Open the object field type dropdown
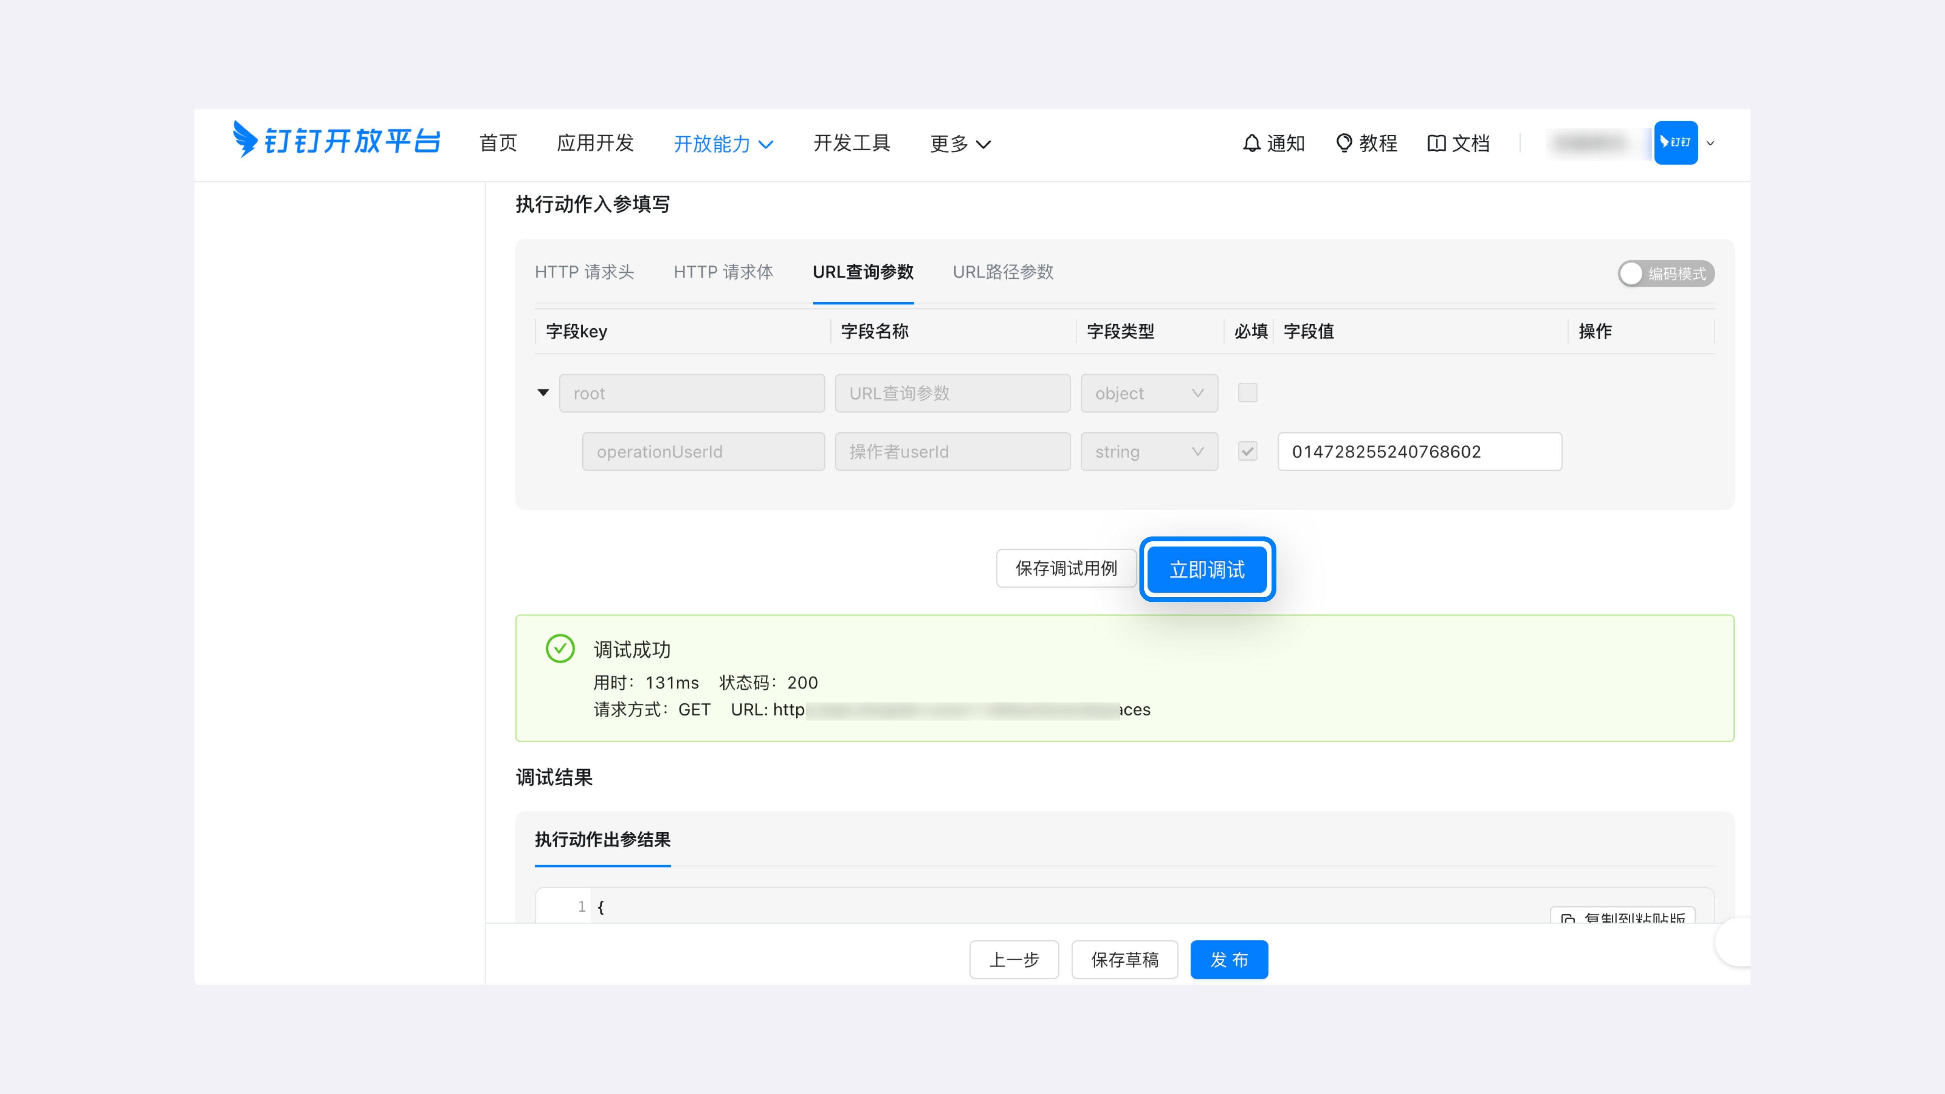The width and height of the screenshot is (1945, 1094). coord(1148,393)
